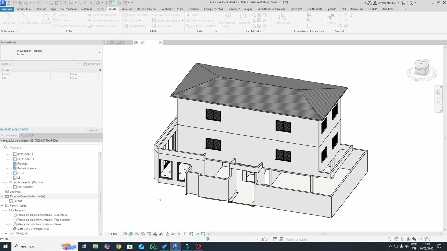Viewport: 447px width, 251px height.
Task: Switch to the Gerenciar ribbon tab
Action: coord(193,9)
